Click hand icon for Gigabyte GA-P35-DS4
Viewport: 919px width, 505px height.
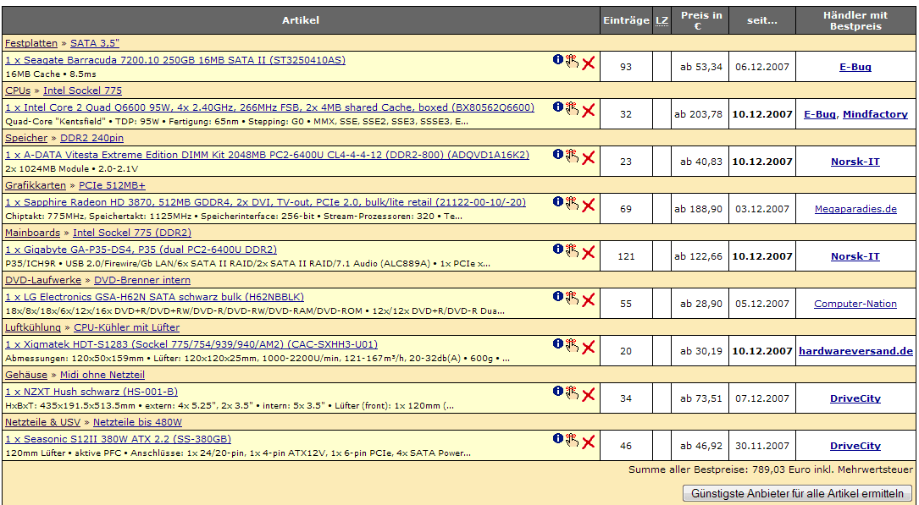click(572, 250)
